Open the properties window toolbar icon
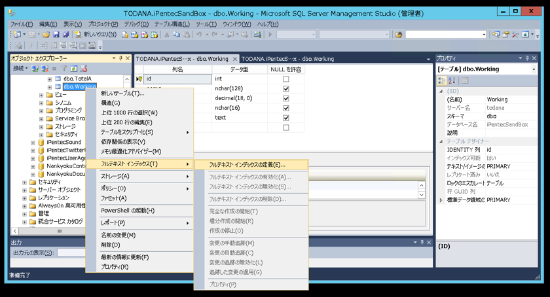550x297 pixels. [505, 35]
